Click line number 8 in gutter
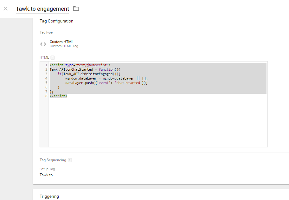 pos(46,96)
